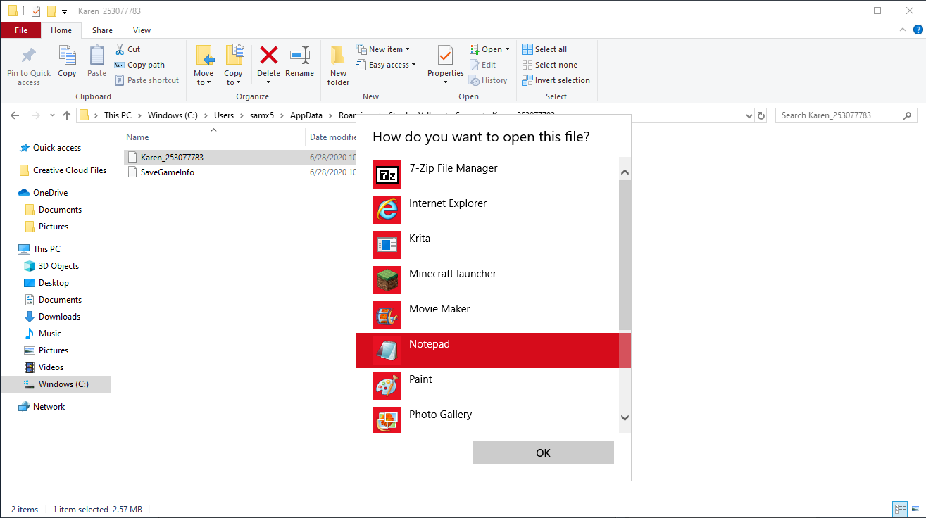Open the Customize Quick Access Toolbar arrow
Screen dimensions: 926x518
(64, 11)
